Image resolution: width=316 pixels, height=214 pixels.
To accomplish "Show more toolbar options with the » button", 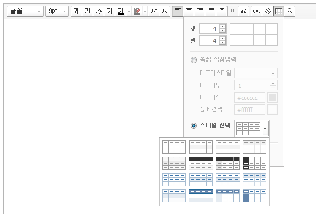I will tap(233, 11).
